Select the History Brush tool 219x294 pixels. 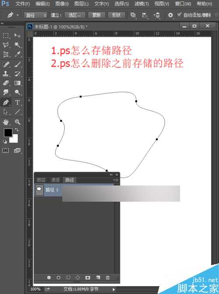coord(17,73)
